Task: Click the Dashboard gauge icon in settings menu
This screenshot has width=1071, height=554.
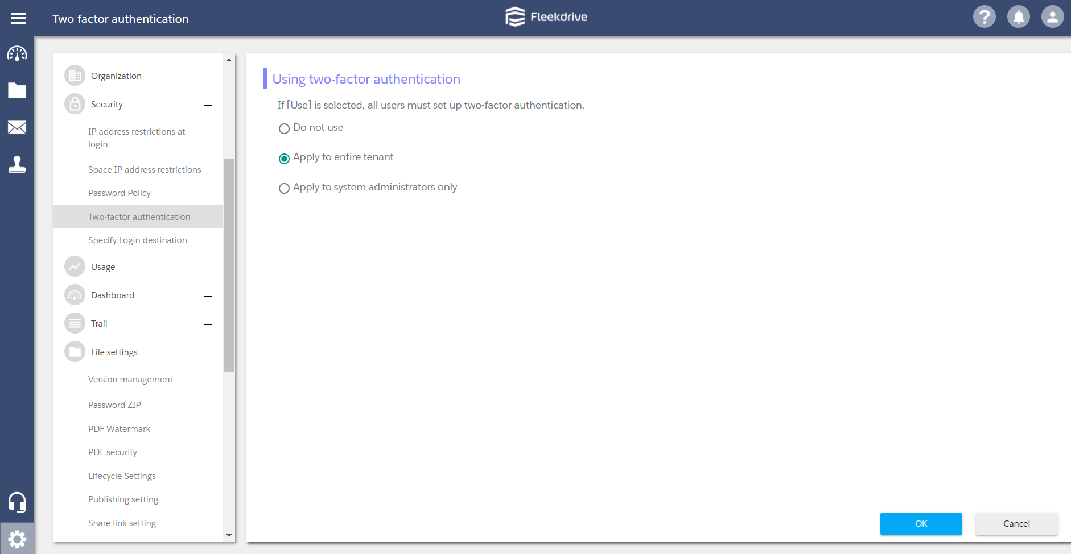Action: (x=75, y=295)
